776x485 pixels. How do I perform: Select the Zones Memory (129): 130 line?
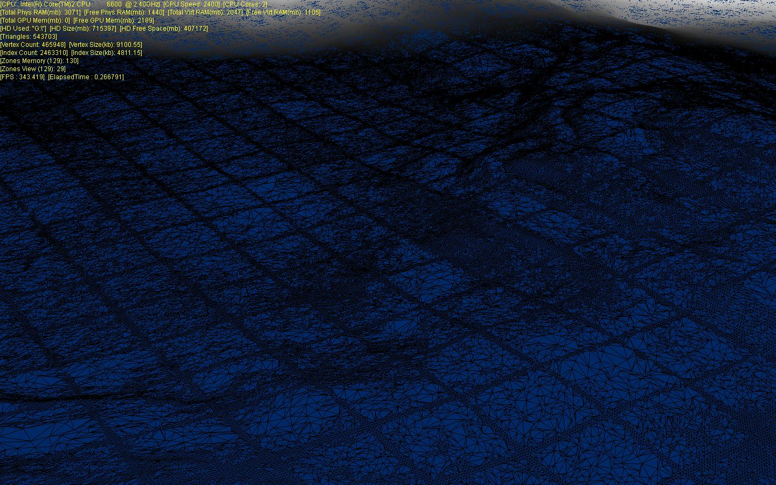pyautogui.click(x=39, y=61)
